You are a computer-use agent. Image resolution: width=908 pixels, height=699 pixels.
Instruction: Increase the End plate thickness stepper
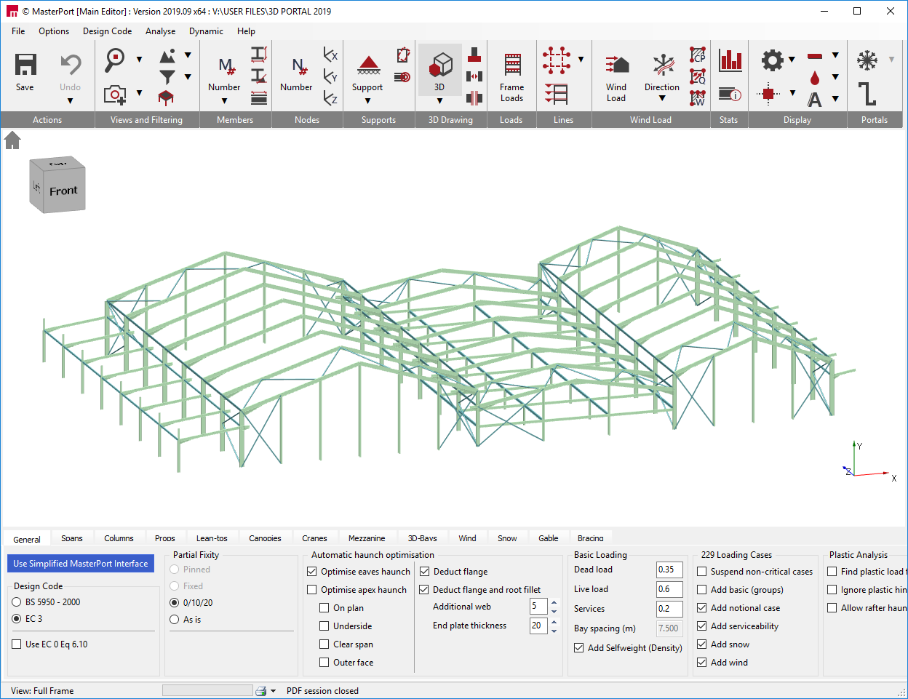point(554,622)
